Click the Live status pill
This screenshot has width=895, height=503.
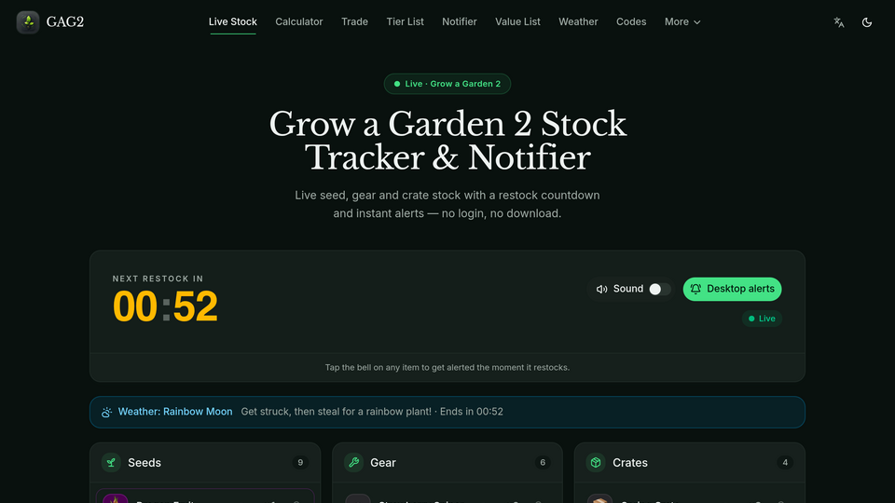coord(762,319)
